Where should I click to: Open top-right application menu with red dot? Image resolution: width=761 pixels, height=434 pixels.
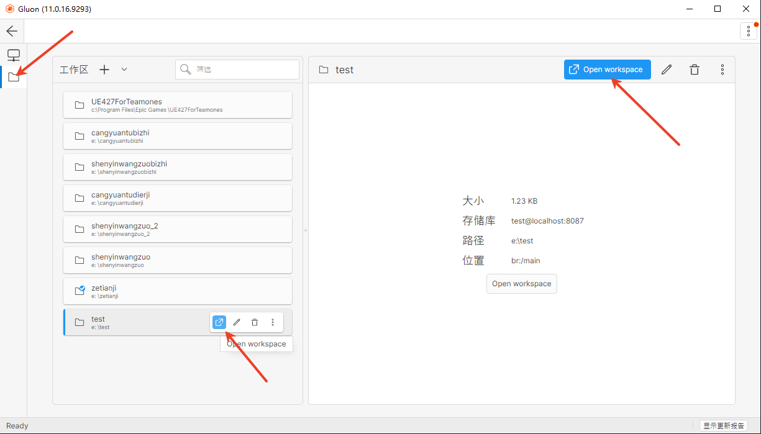[749, 31]
